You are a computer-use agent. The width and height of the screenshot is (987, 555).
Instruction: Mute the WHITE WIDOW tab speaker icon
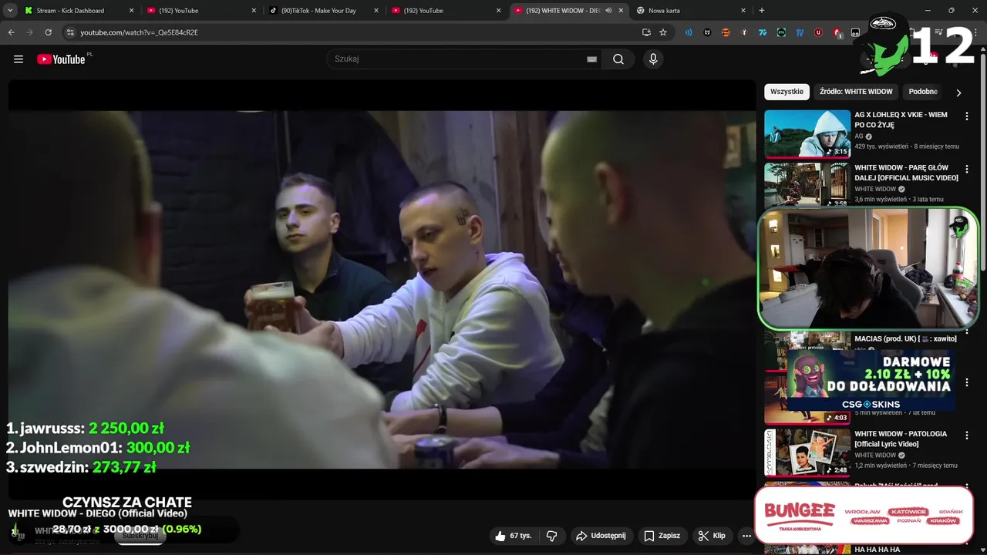click(609, 10)
